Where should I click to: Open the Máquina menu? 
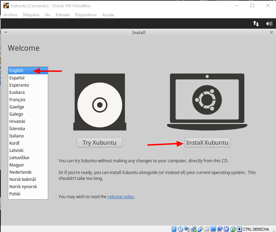31,15
